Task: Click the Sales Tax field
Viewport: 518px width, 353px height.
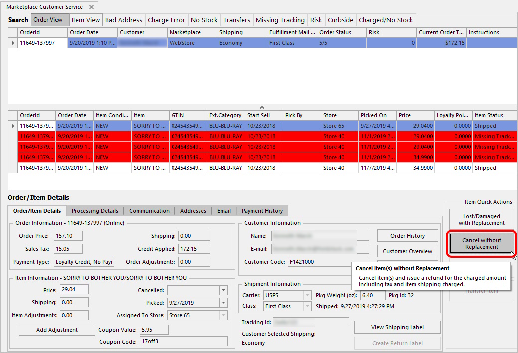Action: pos(68,249)
